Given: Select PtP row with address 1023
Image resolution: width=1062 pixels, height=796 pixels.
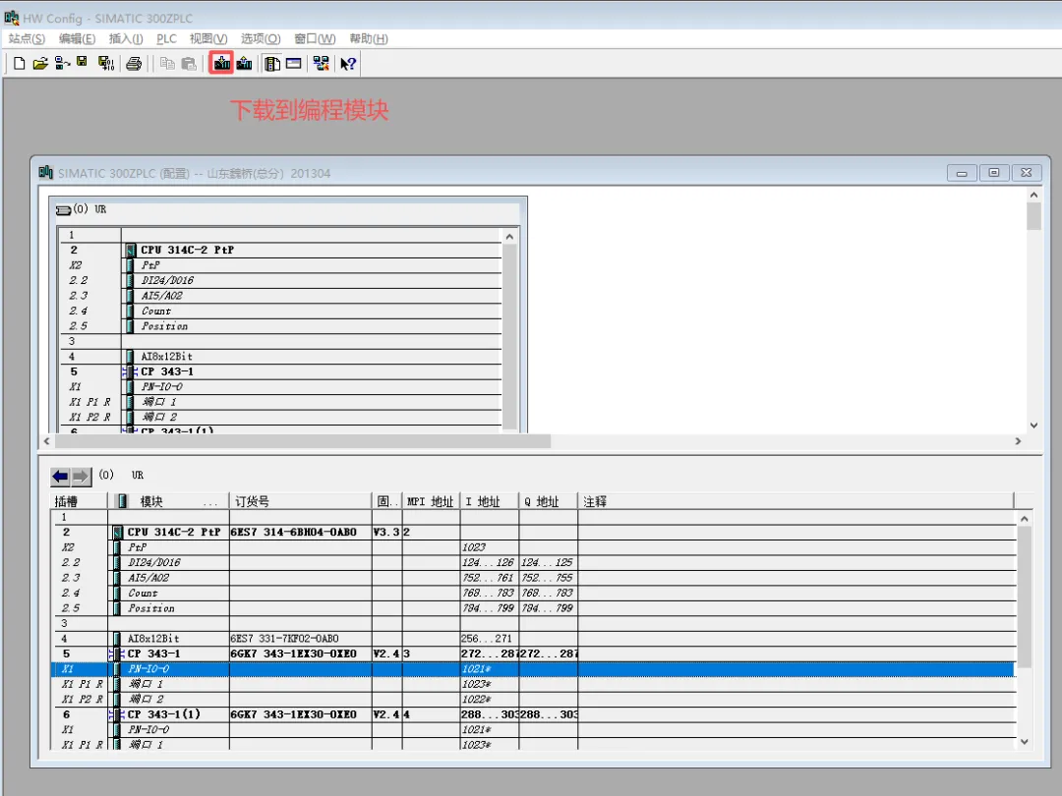Looking at the screenshot, I should (533, 547).
